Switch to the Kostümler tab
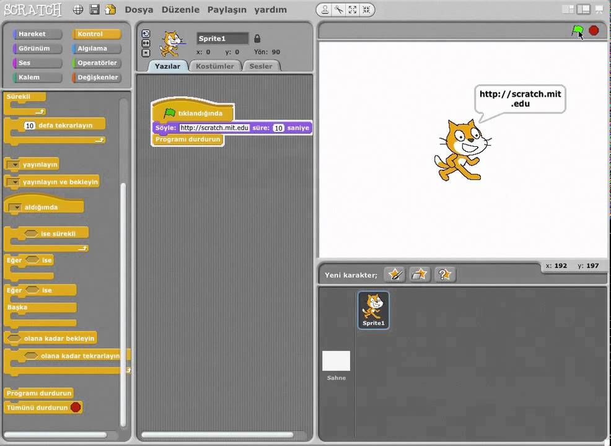The image size is (611, 446). [x=214, y=66]
